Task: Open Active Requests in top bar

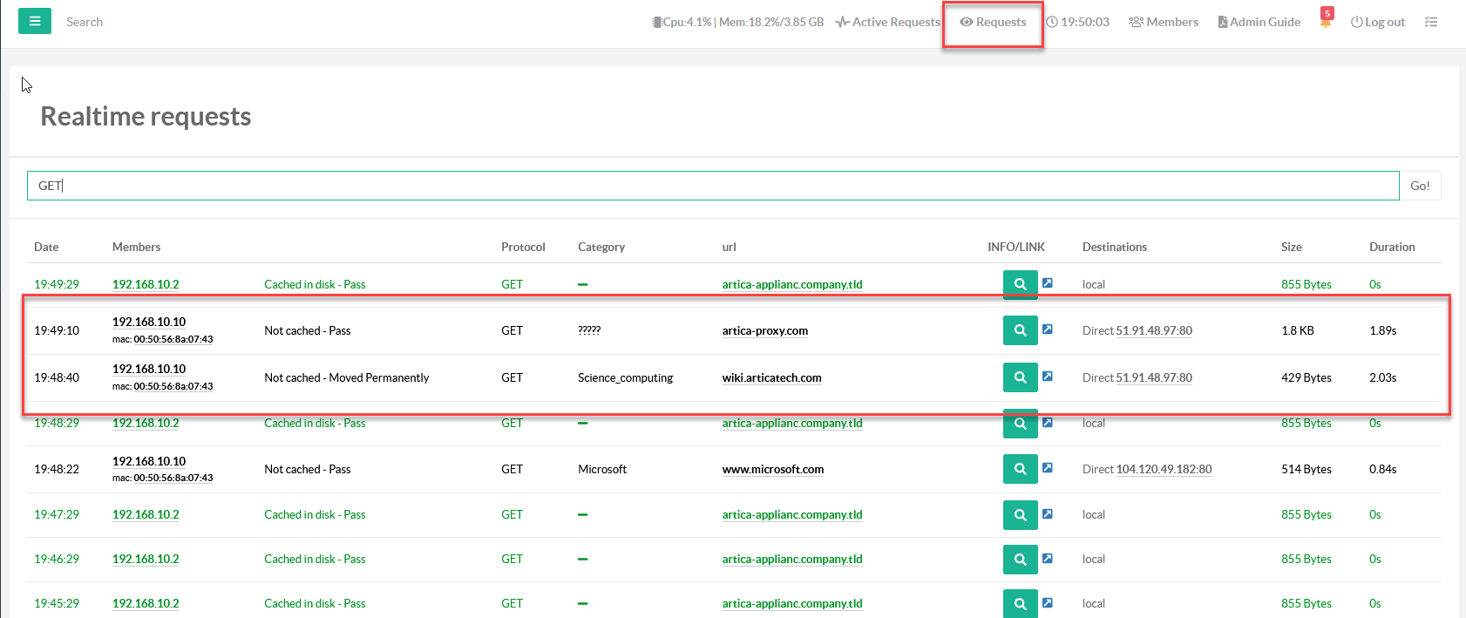Action: pyautogui.click(x=887, y=22)
